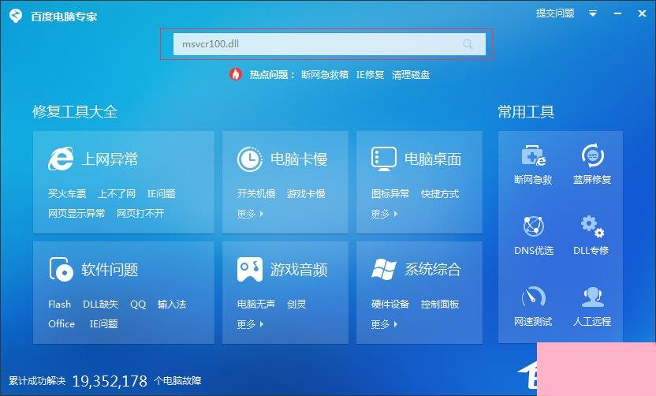Image resolution: width=656 pixels, height=396 pixels.
Task: Click the search magnifier icon
Action: tap(468, 44)
